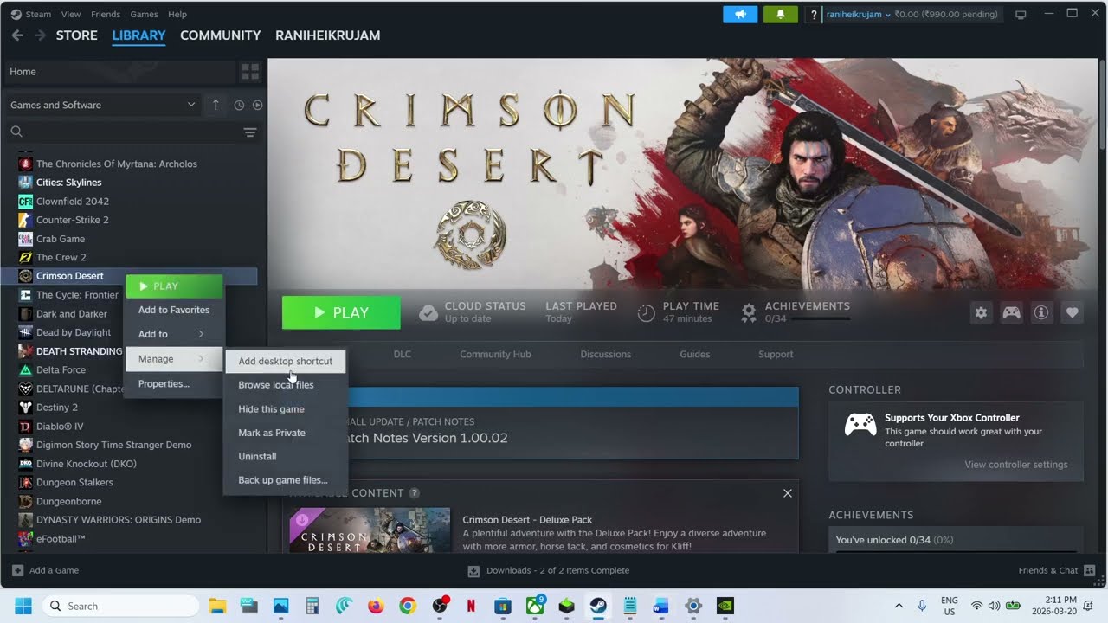Filter library by recent activity clock icon
The width and height of the screenshot is (1108, 623).
point(239,106)
